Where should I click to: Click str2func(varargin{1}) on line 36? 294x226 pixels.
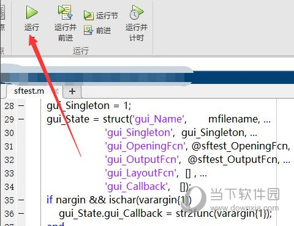tap(223, 214)
